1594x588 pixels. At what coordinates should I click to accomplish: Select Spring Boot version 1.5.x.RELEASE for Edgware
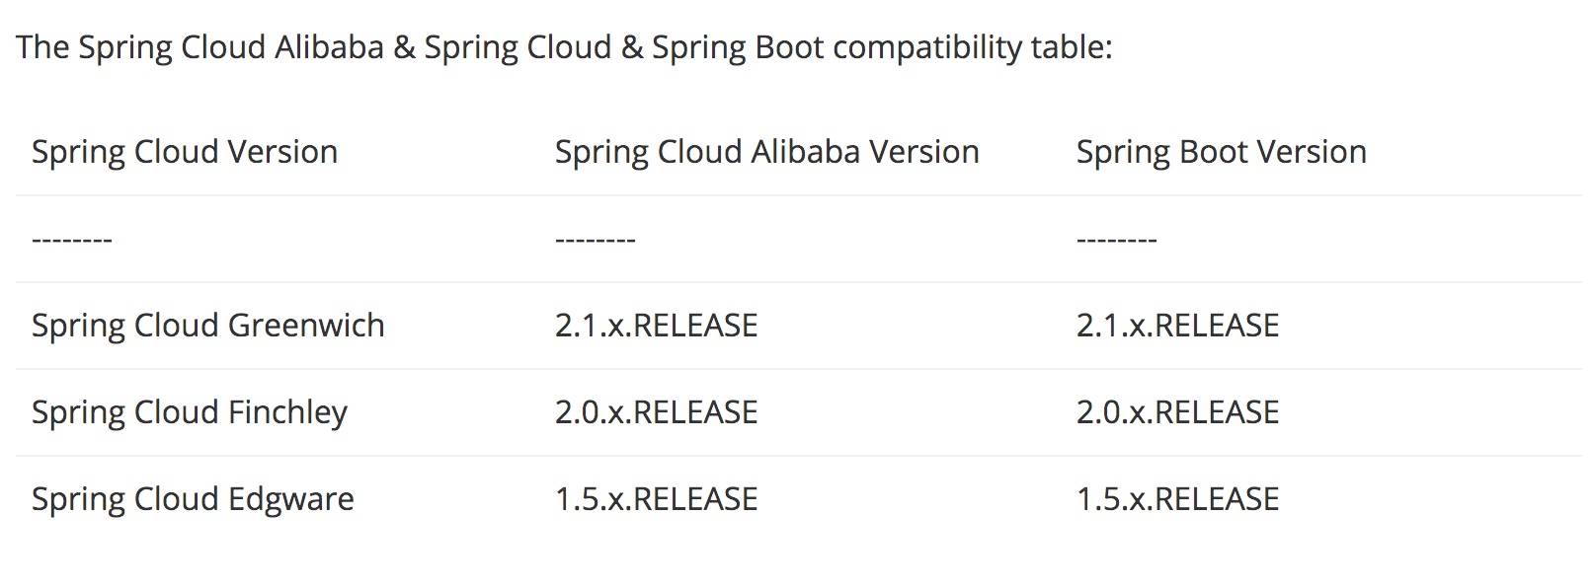(x=1177, y=499)
